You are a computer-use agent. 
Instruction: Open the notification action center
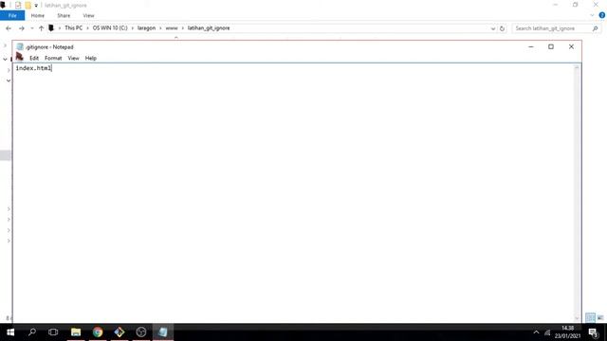(594, 332)
